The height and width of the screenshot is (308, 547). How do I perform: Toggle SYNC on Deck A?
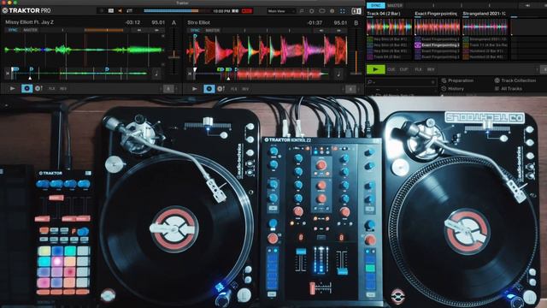pyautogui.click(x=13, y=31)
